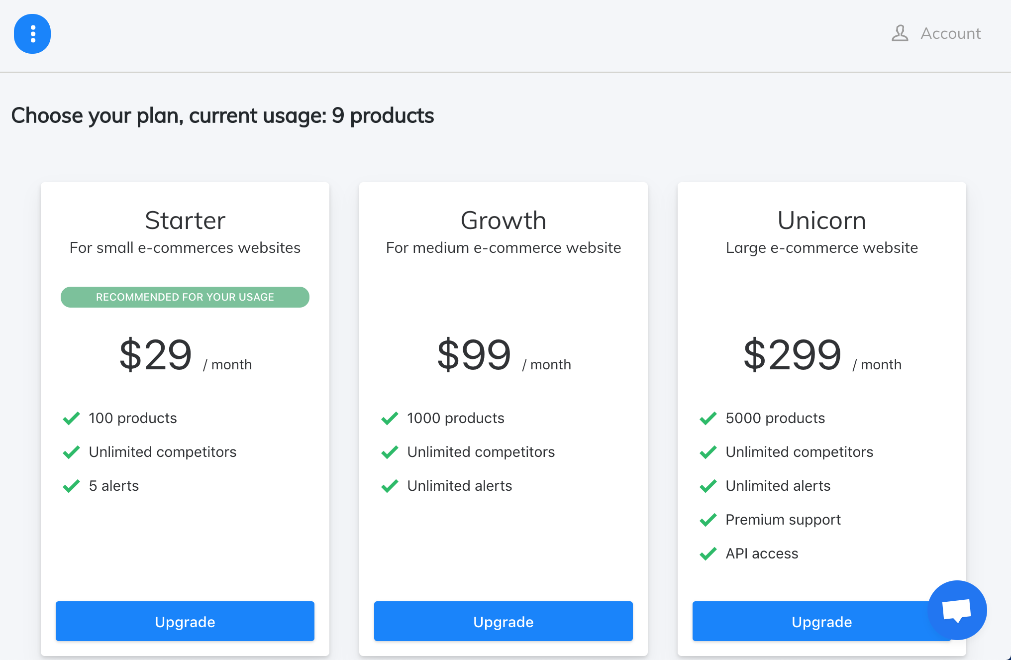The width and height of the screenshot is (1011, 660).
Task: Click the Recommended For Your Usage badge
Action: tap(185, 297)
